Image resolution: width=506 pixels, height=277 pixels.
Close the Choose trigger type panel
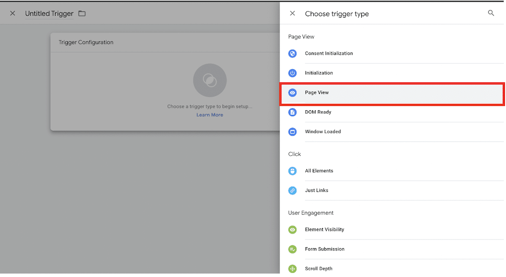(292, 14)
